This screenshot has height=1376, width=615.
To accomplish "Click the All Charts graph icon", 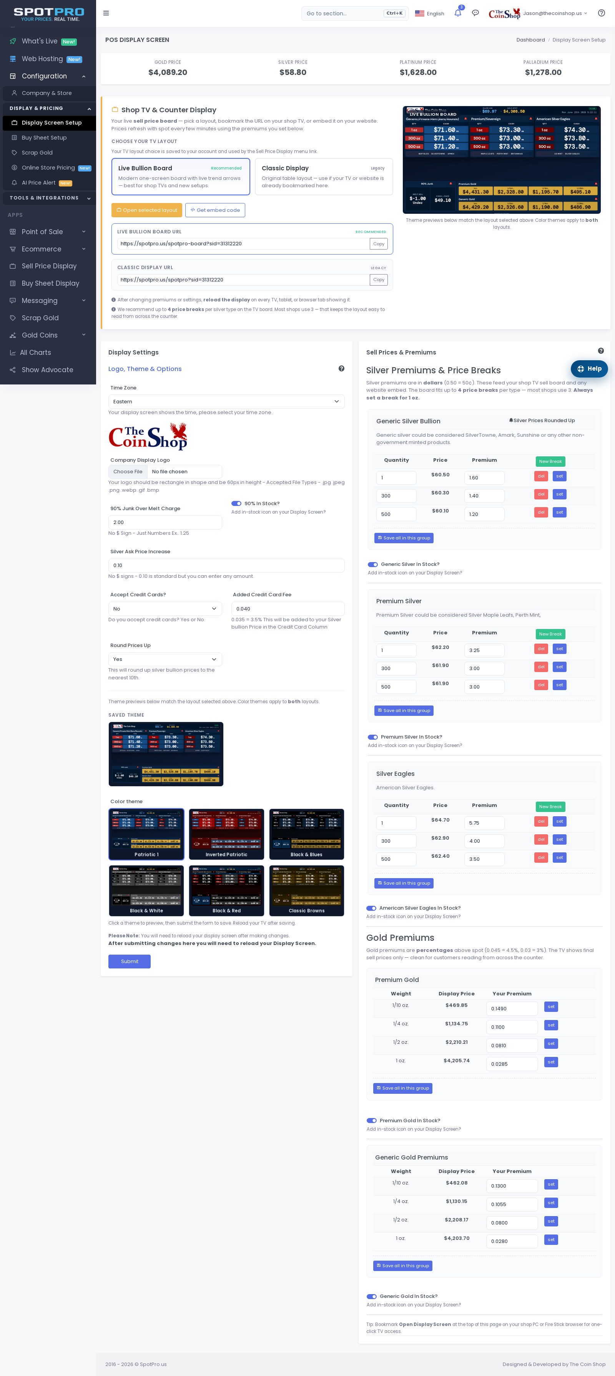I will tap(13, 353).
